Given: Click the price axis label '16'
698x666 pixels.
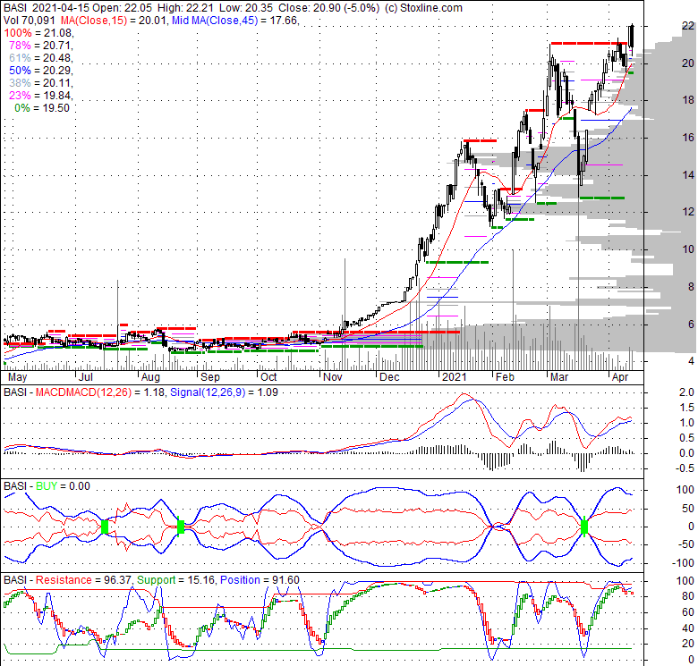Looking at the screenshot, I should 688,138.
